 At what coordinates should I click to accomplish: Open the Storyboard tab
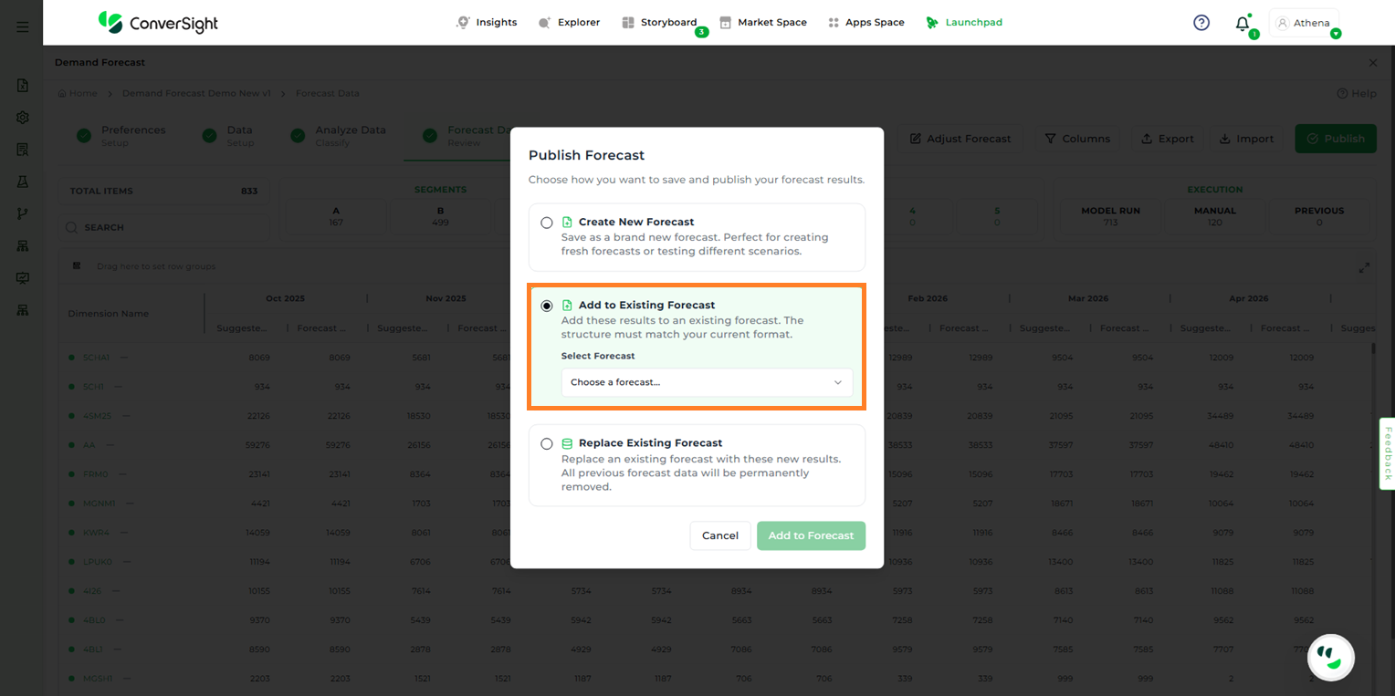[659, 23]
